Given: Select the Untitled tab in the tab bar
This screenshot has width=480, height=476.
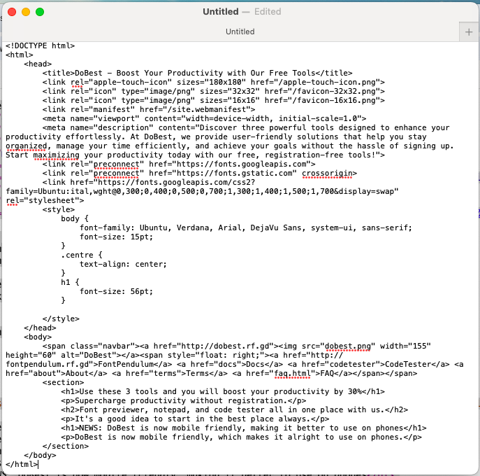Looking at the screenshot, I should point(240,31).
